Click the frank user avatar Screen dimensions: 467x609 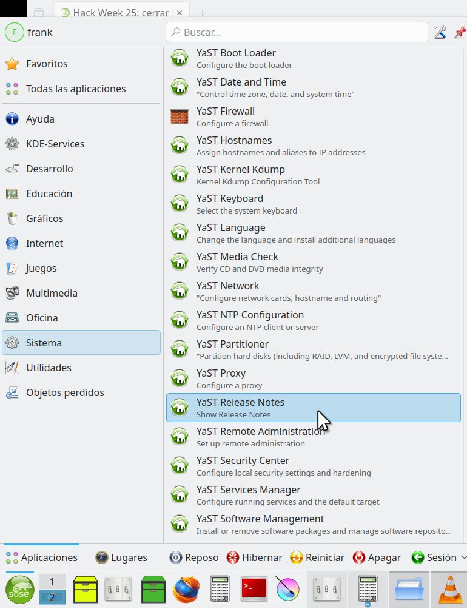(x=15, y=32)
